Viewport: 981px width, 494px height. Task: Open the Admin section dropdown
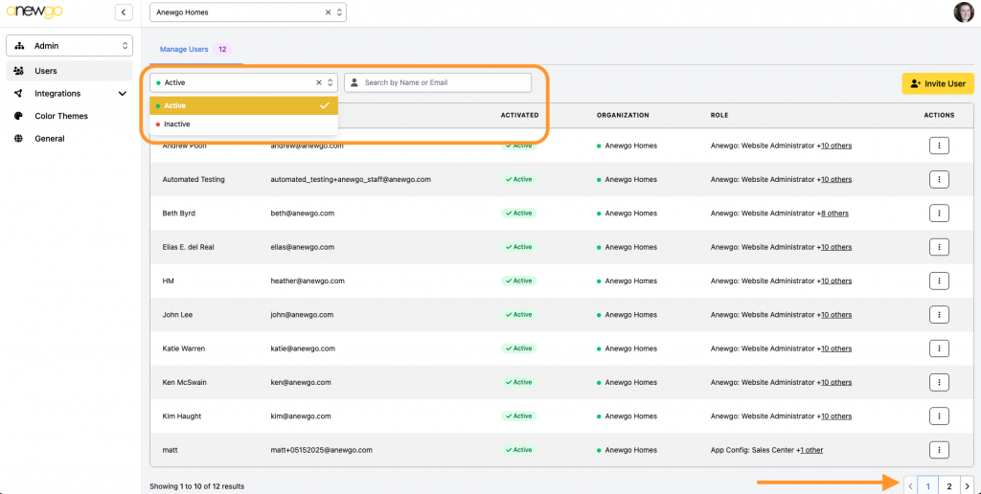point(69,46)
